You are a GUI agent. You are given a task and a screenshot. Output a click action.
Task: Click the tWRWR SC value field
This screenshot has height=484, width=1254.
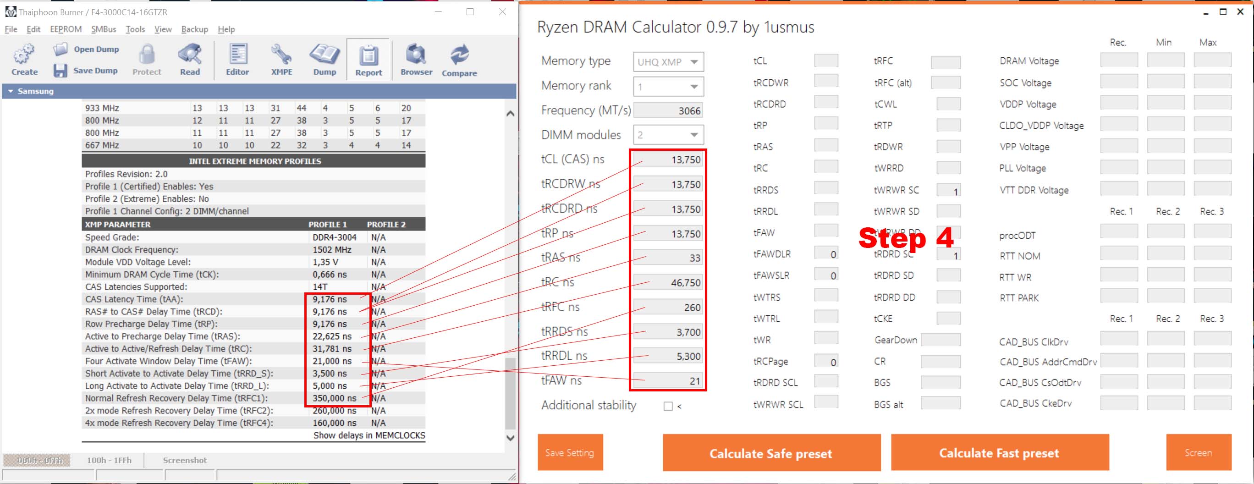click(948, 190)
